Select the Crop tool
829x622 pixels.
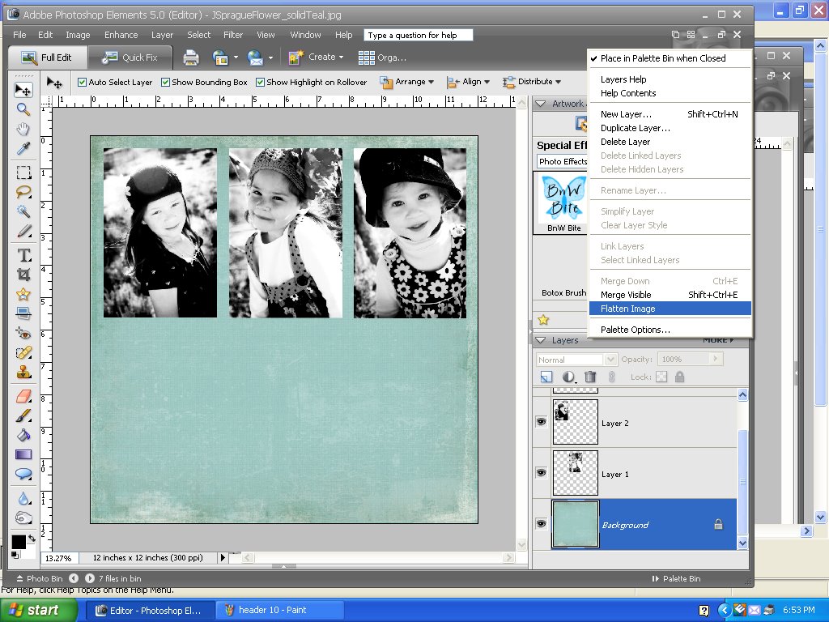point(23,275)
